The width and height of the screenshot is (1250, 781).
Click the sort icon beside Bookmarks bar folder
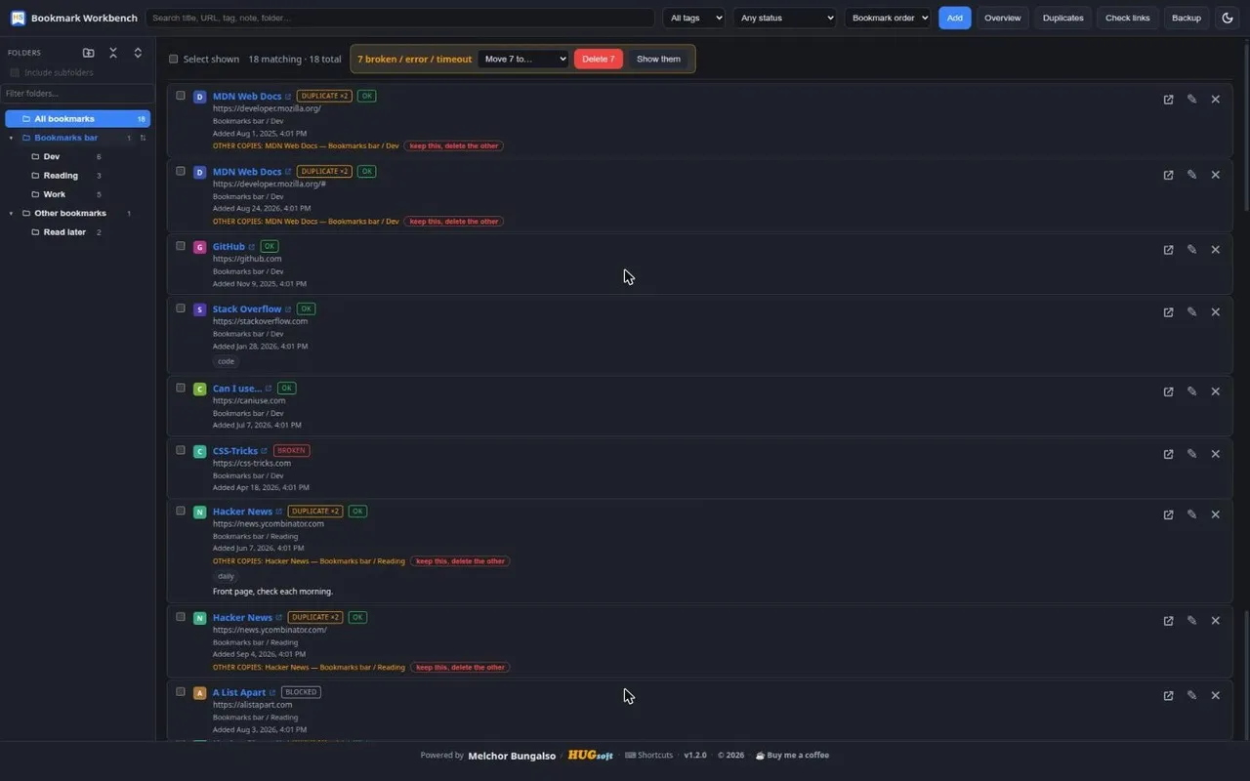pos(143,138)
